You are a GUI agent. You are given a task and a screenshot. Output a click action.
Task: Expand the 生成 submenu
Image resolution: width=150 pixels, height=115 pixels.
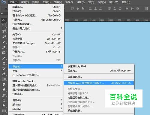point(36,71)
